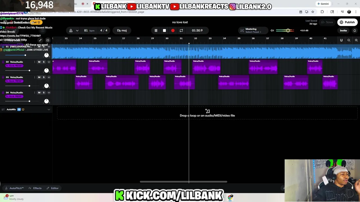Stop playback with the square button

[x=164, y=31]
